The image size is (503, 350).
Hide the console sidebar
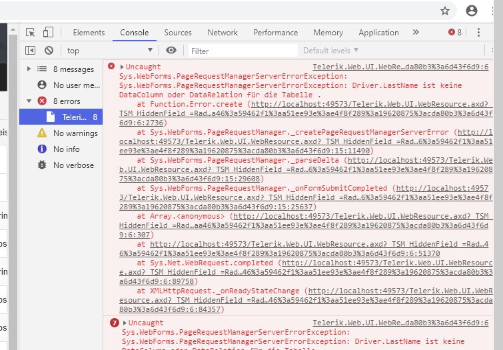click(31, 51)
